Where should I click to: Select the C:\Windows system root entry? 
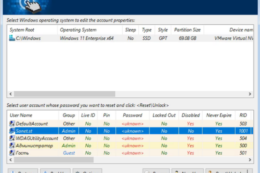[28, 38]
